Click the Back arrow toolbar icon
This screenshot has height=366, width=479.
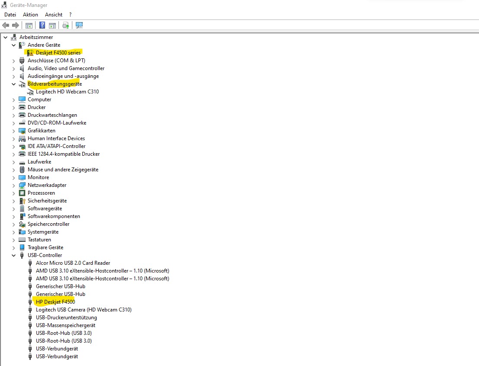click(x=6, y=26)
